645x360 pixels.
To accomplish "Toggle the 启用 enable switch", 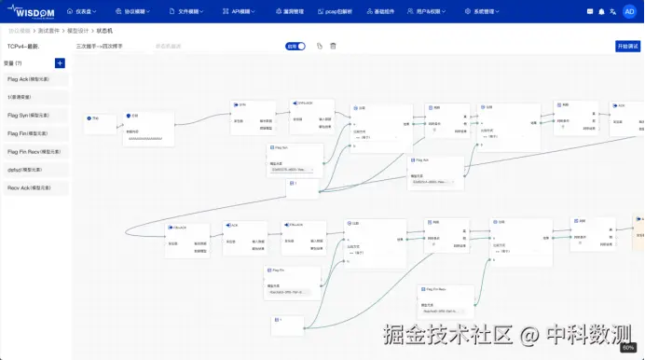I will tap(295, 46).
